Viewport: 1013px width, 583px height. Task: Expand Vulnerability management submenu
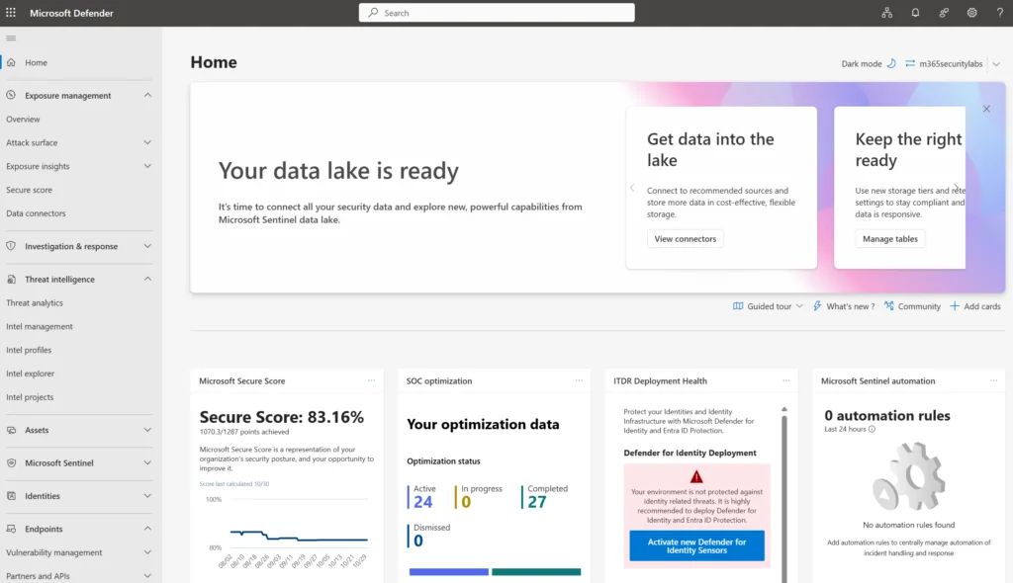coord(147,552)
